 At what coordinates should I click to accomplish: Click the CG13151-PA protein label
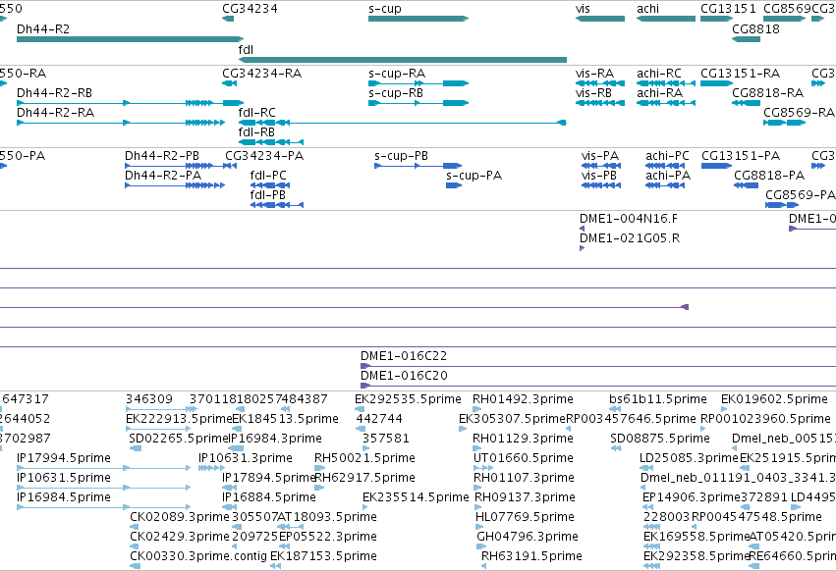coord(741,156)
